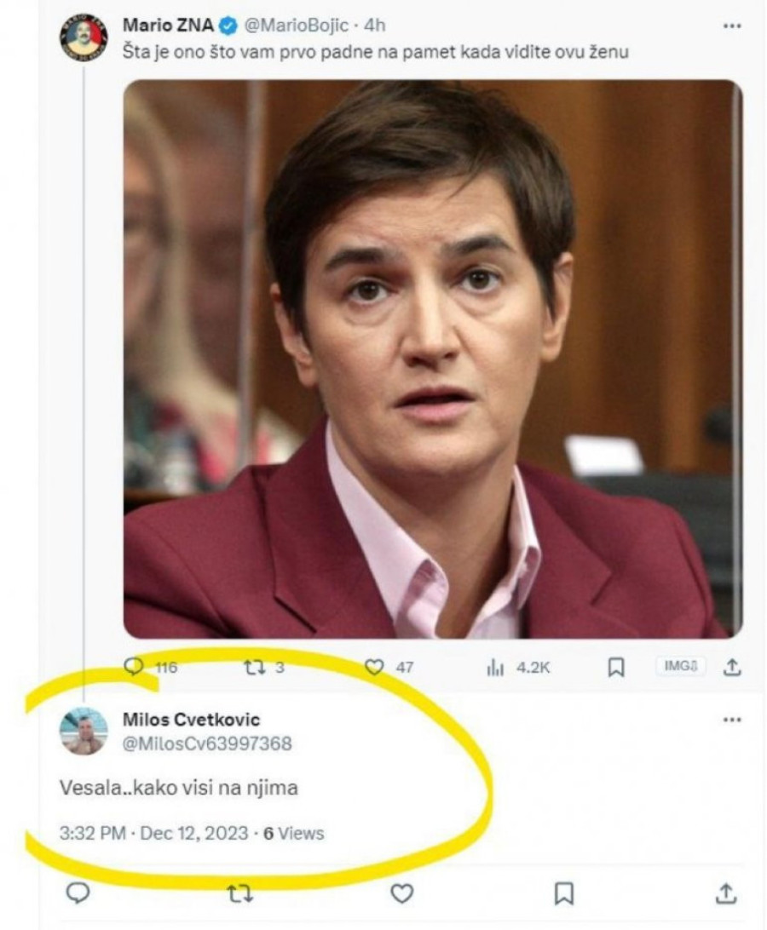767x930 pixels.
Task: Open the more options menu on the reply
Action: coord(730,718)
